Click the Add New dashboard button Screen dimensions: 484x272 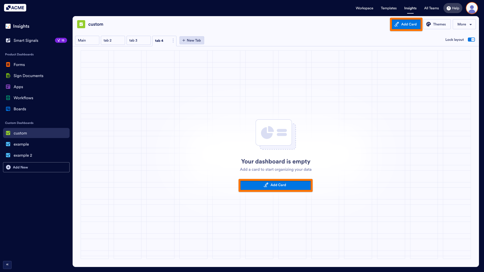[36, 167]
